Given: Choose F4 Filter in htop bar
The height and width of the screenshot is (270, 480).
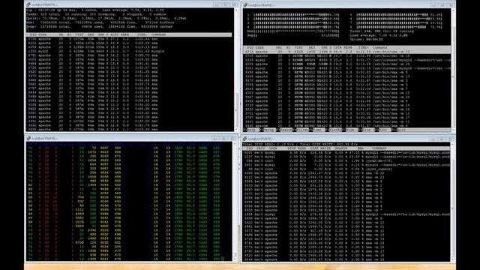Looking at the screenshot, I should (x=301, y=130).
